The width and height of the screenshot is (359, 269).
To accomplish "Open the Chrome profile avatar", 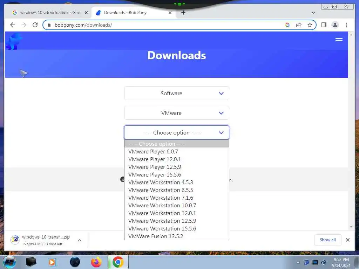I will tap(335, 25).
